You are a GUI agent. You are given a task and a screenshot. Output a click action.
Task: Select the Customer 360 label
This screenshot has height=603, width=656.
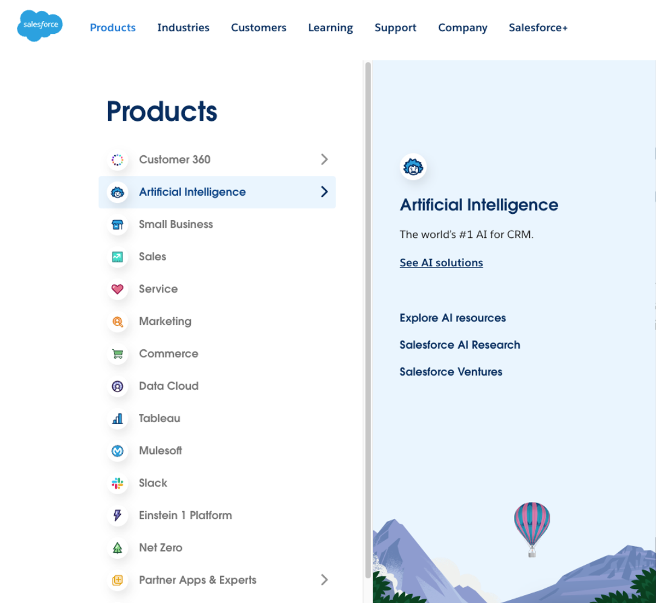(174, 159)
